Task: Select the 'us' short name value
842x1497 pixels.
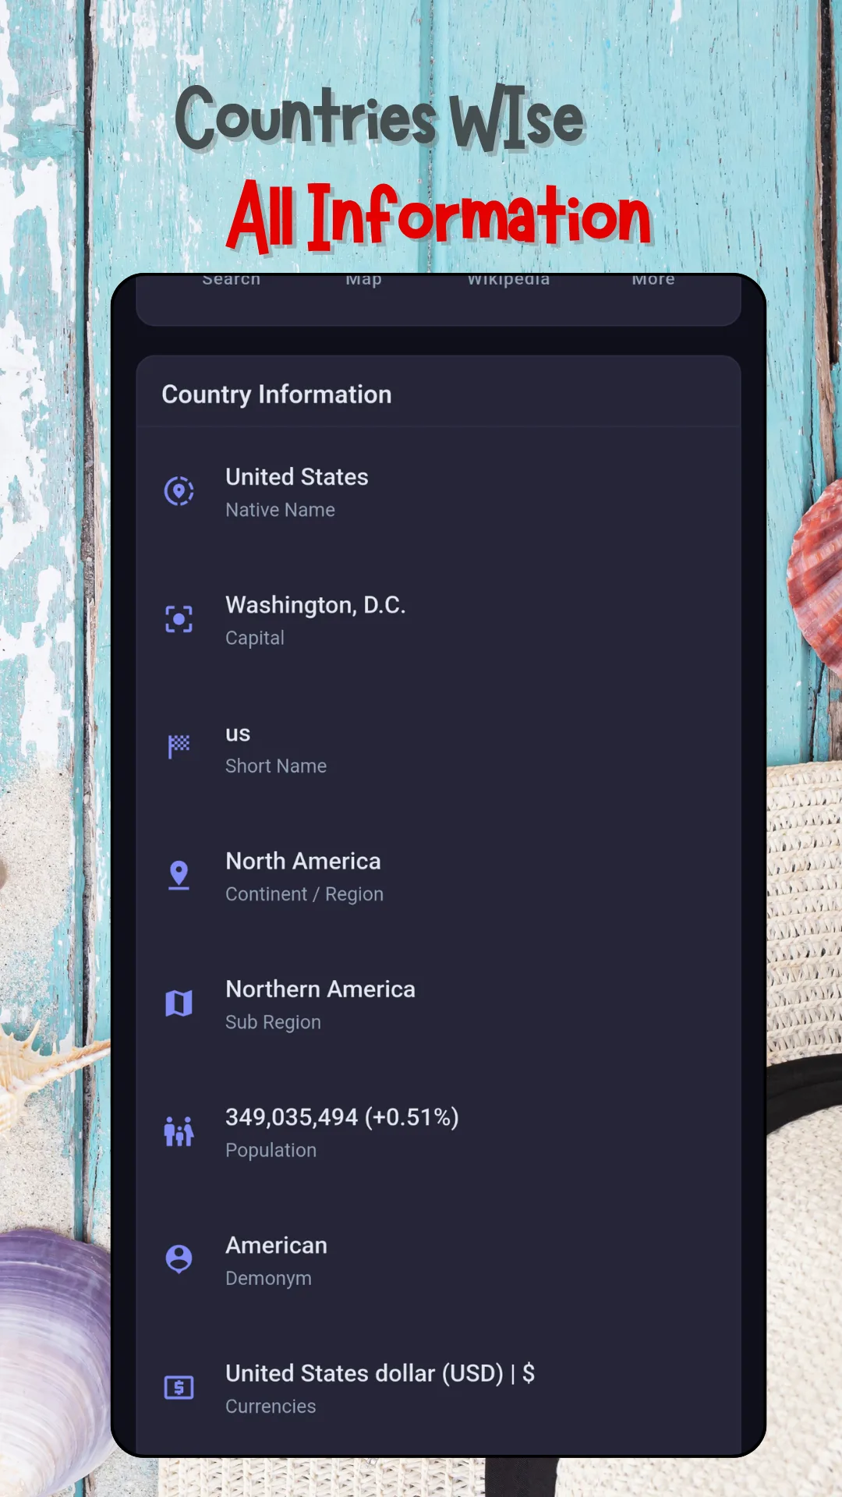Action: 238,734
